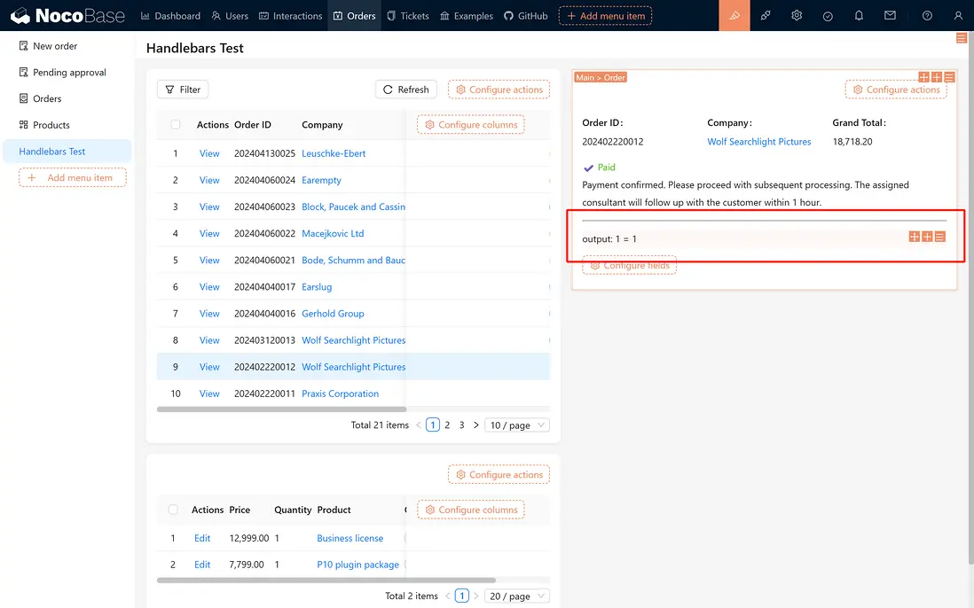Open the Examples top menu
The image size is (974, 608).
pyautogui.click(x=466, y=16)
